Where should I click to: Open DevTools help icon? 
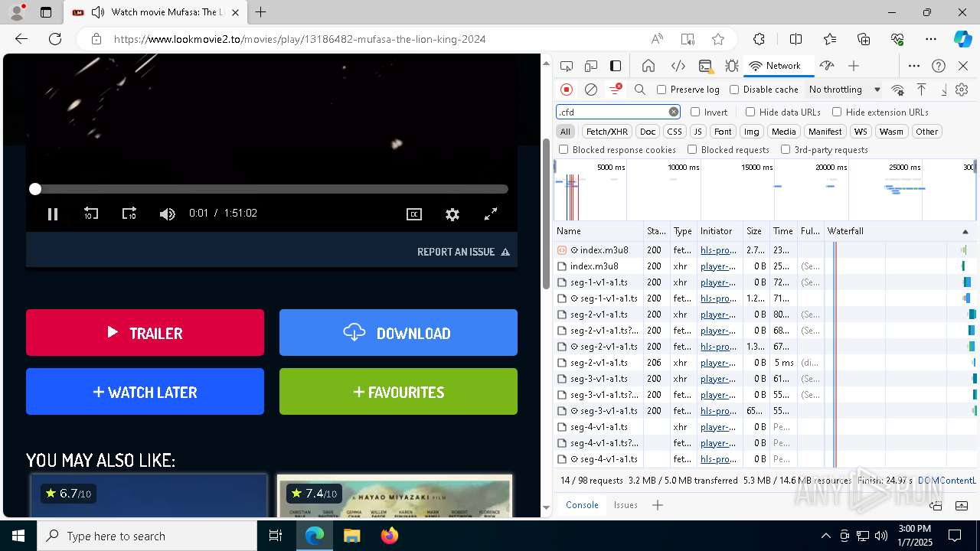(939, 66)
